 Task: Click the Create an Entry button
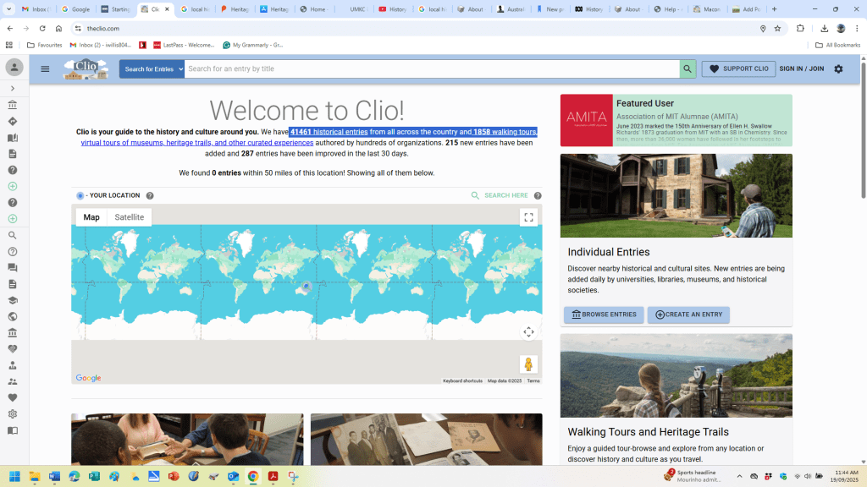coord(688,315)
